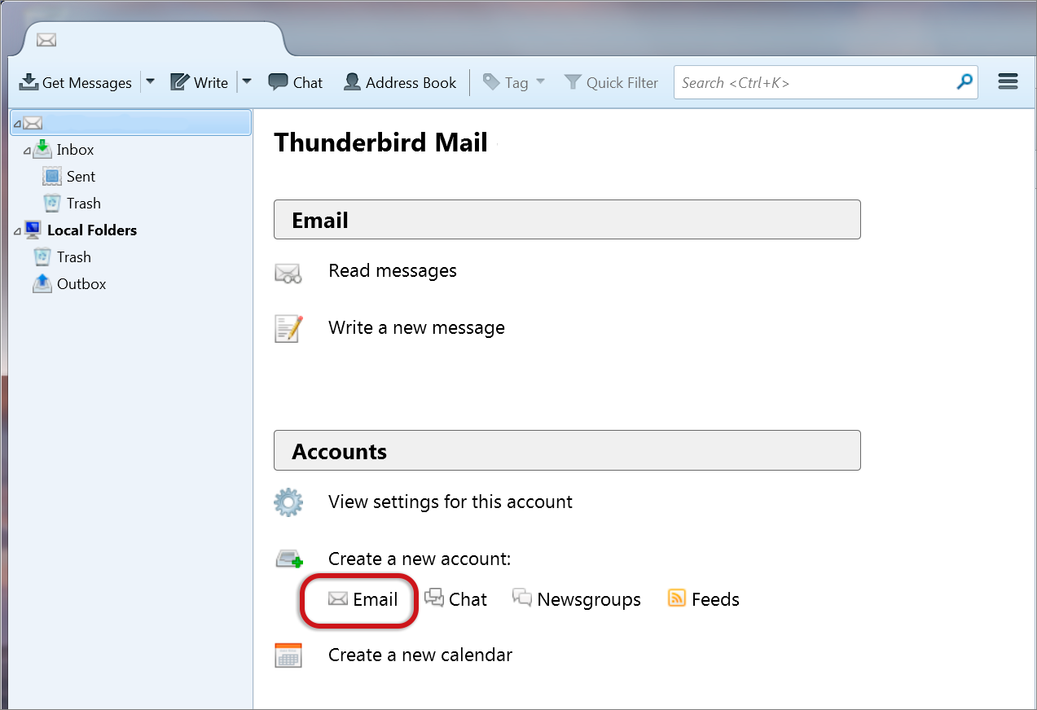The width and height of the screenshot is (1037, 710).
Task: Open Chat from the toolbar
Action: (277, 81)
